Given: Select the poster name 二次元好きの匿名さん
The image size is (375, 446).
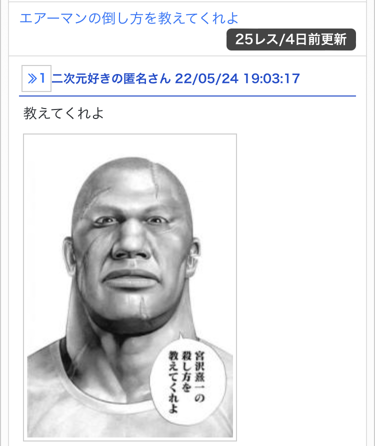Looking at the screenshot, I should click(x=111, y=78).
